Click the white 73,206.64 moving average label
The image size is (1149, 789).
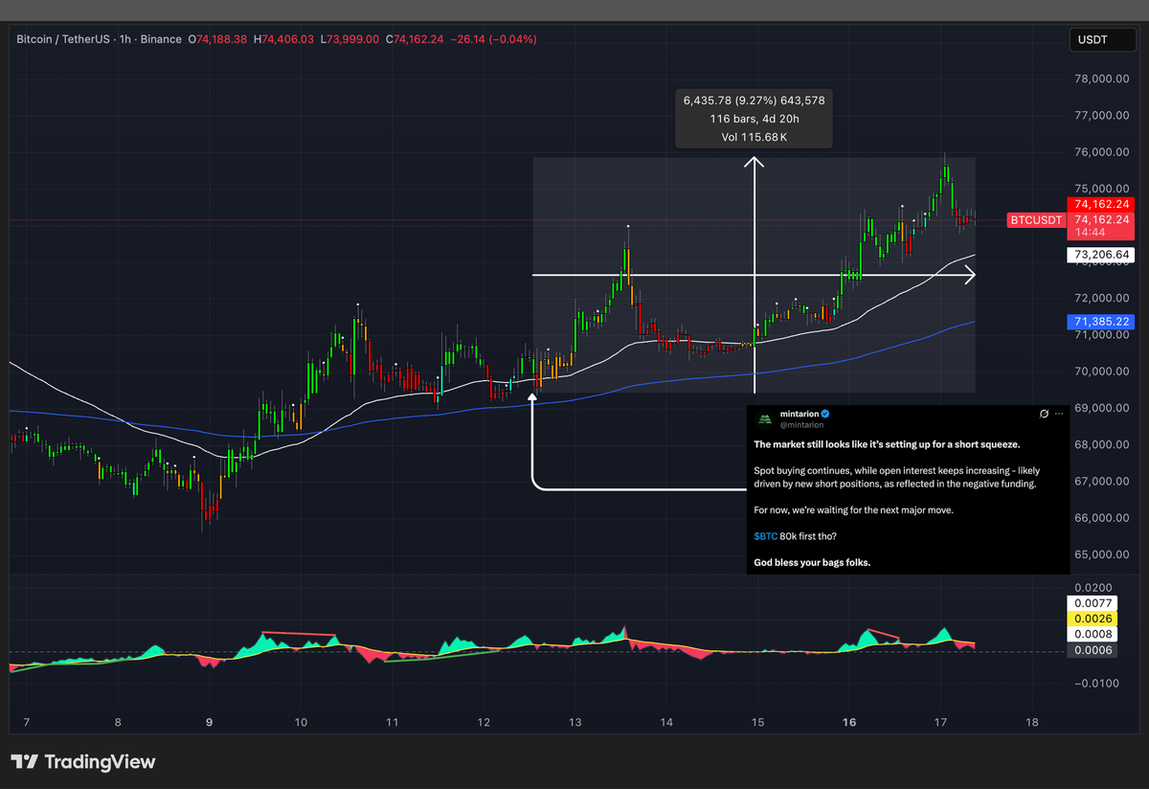pos(1103,255)
